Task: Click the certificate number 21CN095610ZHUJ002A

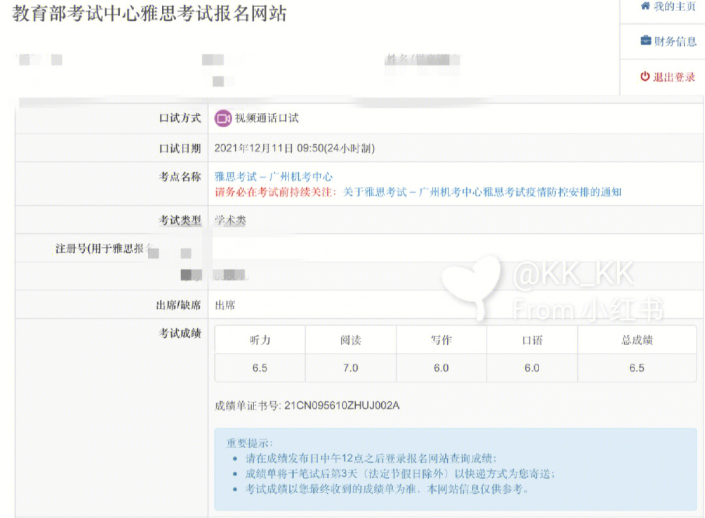Action: coord(341,406)
